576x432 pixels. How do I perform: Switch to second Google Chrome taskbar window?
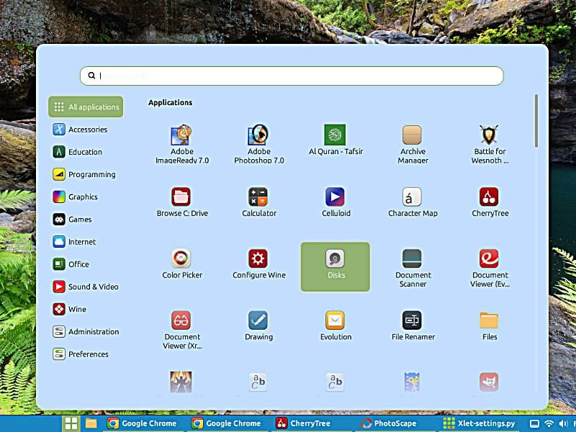(227, 423)
